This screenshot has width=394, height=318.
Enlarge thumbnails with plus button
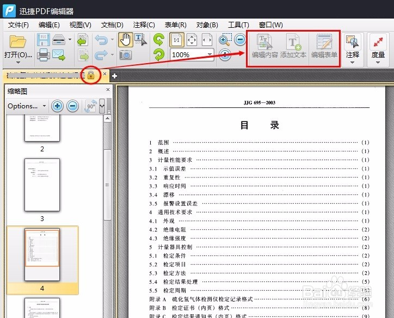click(x=57, y=106)
